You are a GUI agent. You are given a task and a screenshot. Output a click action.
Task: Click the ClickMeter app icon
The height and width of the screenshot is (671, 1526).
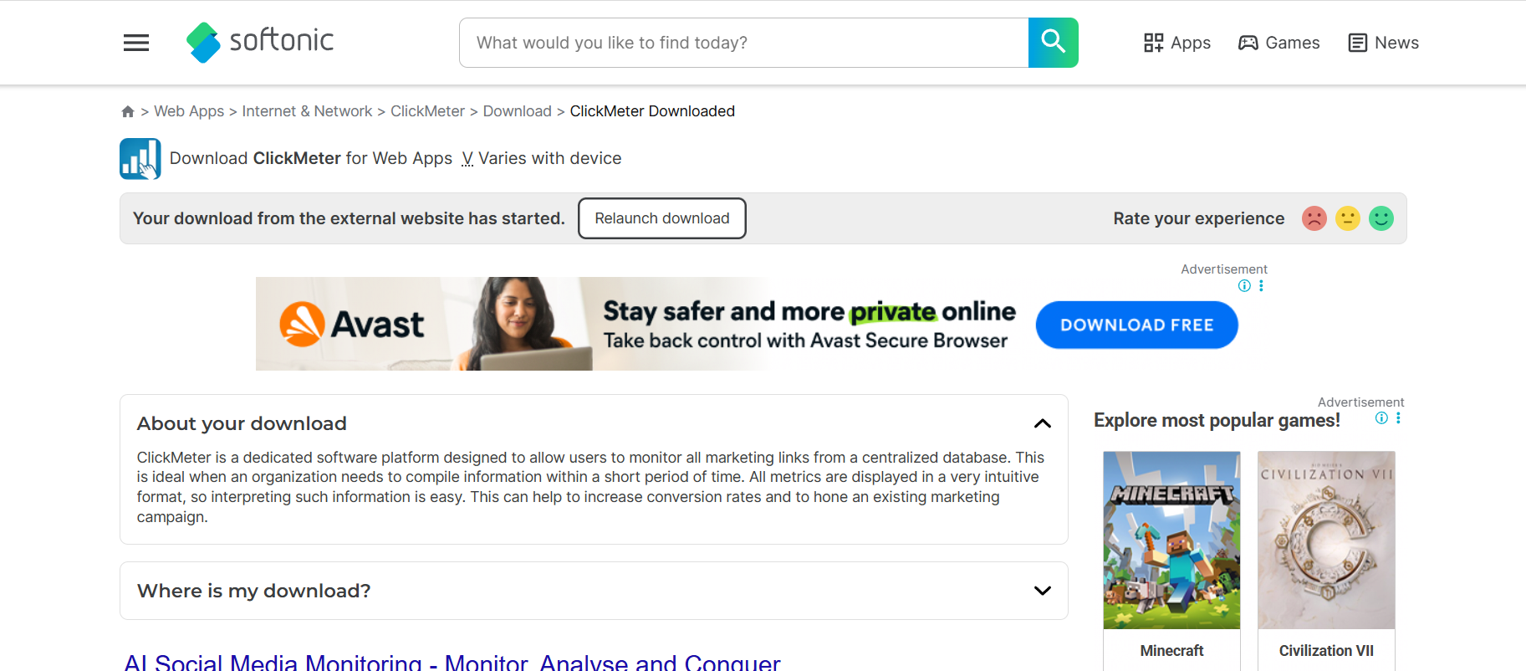pos(140,159)
